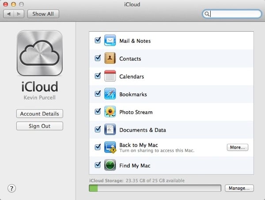Click the Safari Bookmarks compass icon
265x200 pixels.
110,94
